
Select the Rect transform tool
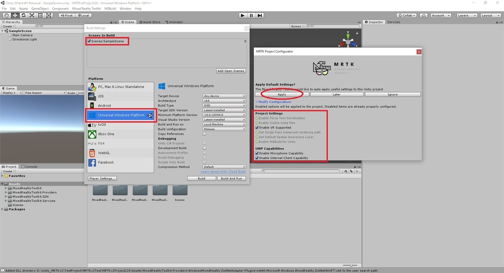[40, 16]
